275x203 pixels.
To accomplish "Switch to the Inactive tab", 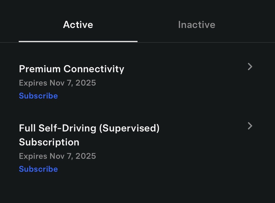I will [x=197, y=24].
